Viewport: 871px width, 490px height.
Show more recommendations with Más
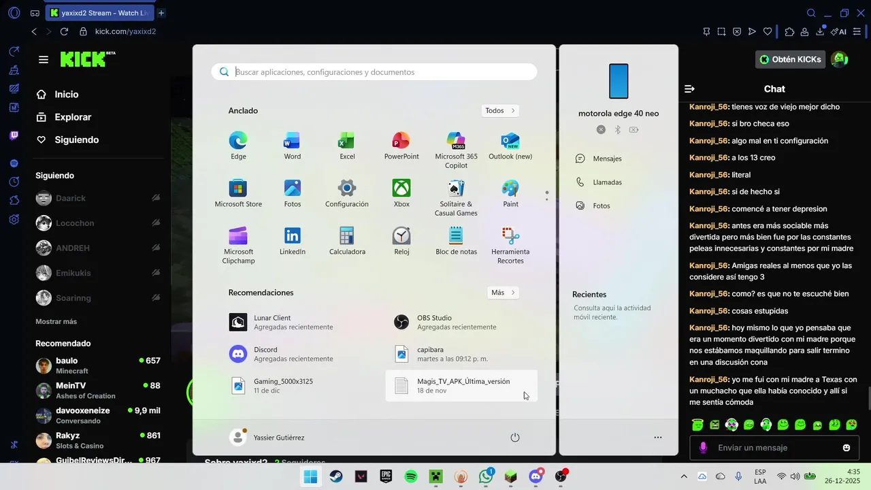pos(504,293)
